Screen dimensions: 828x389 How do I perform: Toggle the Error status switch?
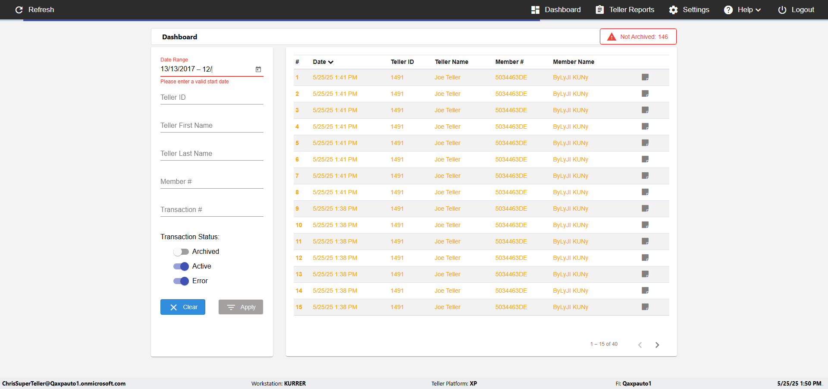[x=181, y=281]
